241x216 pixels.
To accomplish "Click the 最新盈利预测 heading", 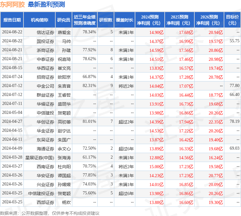I will point(46,4).
